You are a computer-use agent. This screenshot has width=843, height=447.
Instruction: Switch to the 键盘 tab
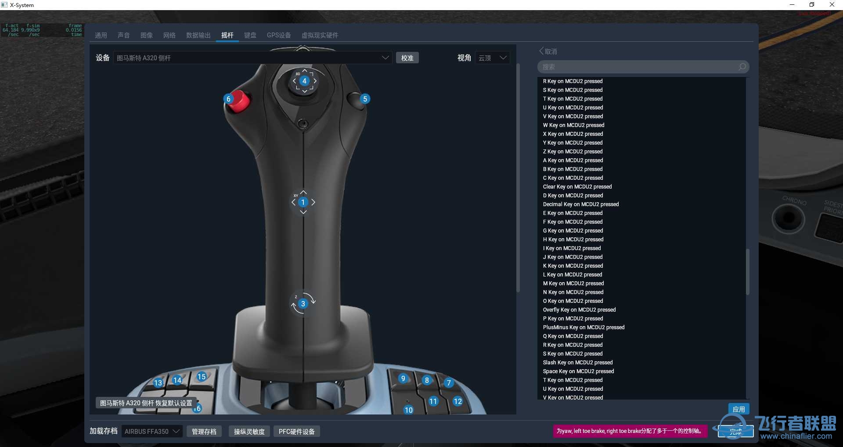point(250,35)
